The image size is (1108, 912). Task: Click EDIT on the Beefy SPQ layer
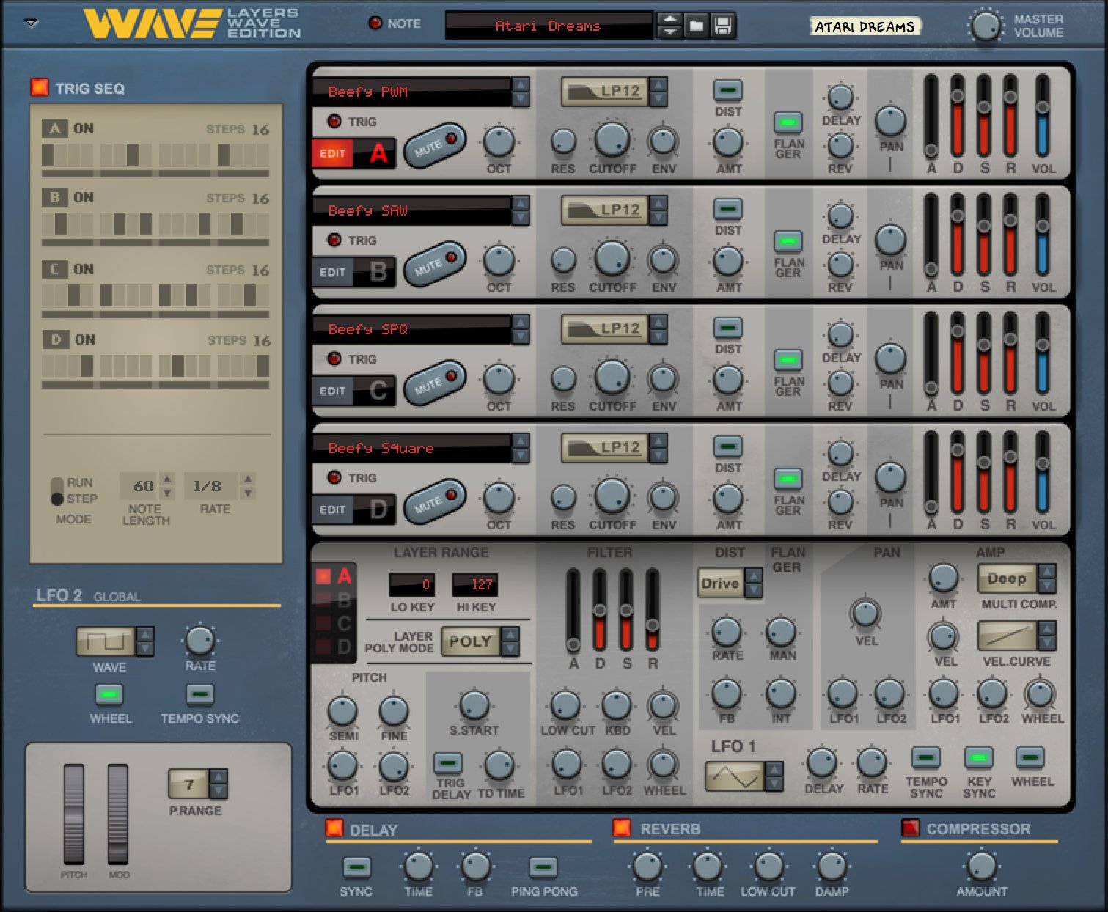[332, 391]
